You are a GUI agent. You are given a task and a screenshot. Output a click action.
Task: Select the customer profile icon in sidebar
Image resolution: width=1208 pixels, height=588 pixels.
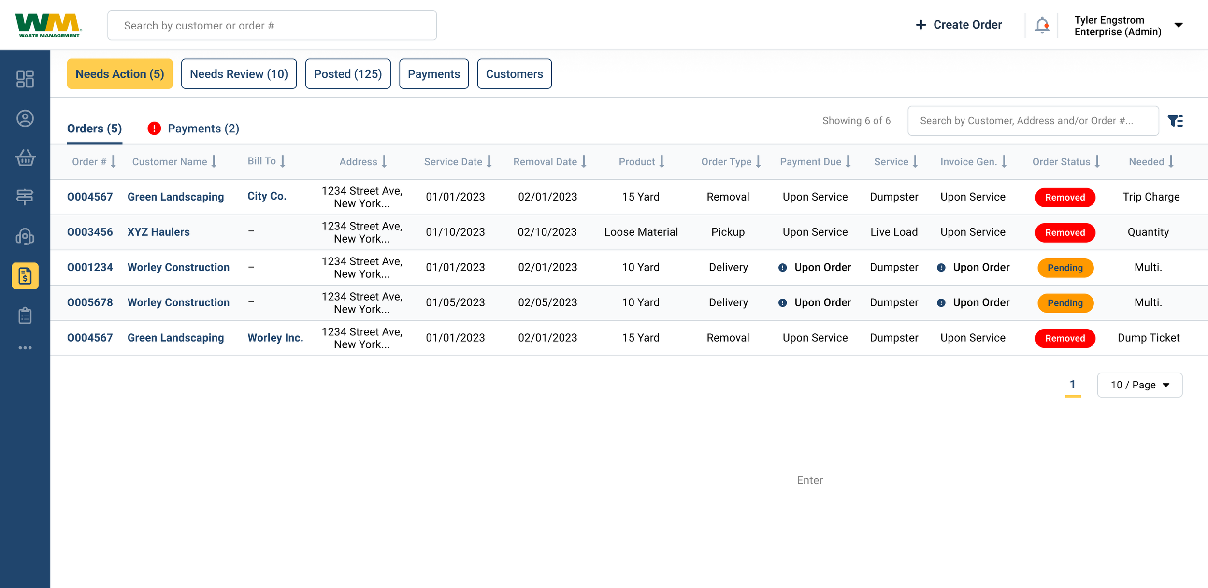pyautogui.click(x=25, y=118)
